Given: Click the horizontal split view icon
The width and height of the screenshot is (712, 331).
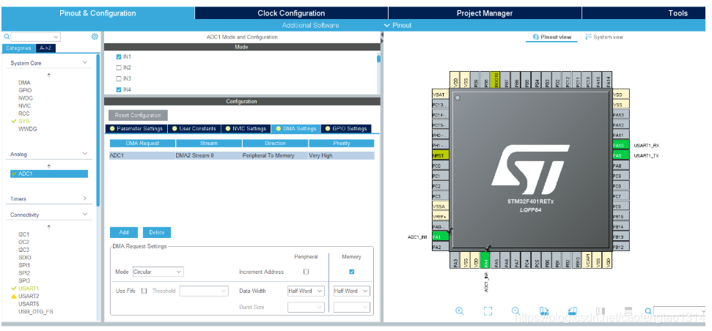Looking at the screenshot, I should (x=628, y=311).
